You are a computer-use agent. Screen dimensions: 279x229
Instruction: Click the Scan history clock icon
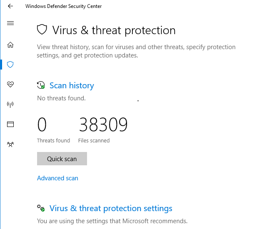(x=41, y=85)
